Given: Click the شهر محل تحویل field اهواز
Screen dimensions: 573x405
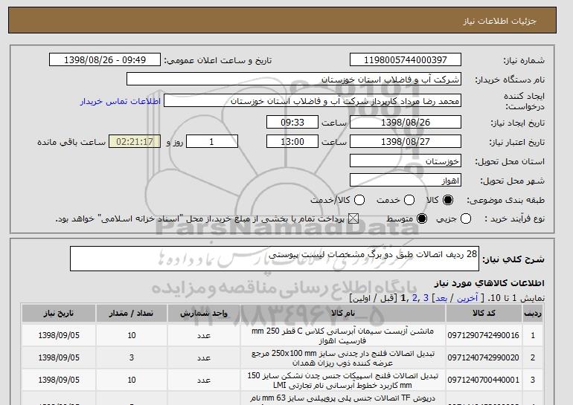Looking at the screenshot, I should click(406, 181).
